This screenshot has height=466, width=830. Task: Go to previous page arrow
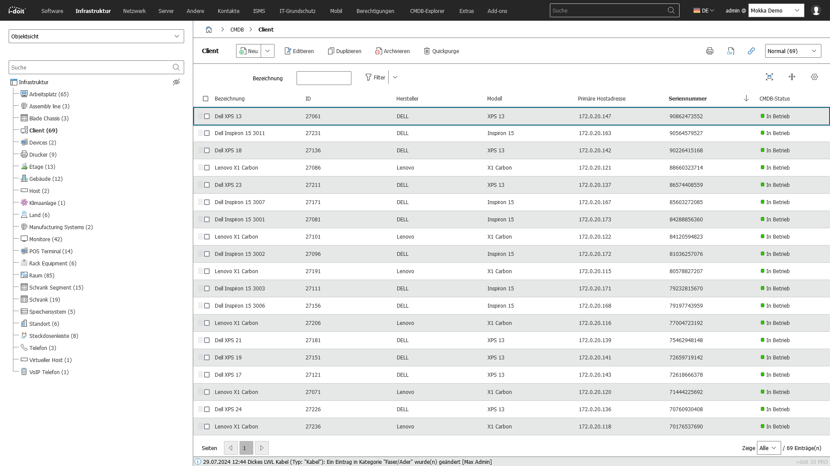pyautogui.click(x=231, y=448)
